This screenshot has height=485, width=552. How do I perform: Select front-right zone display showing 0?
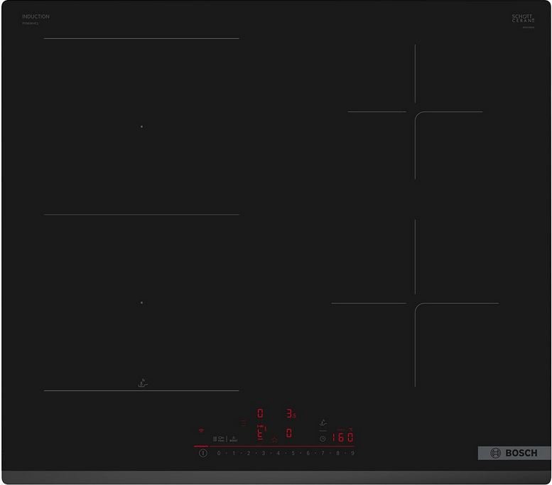click(289, 433)
